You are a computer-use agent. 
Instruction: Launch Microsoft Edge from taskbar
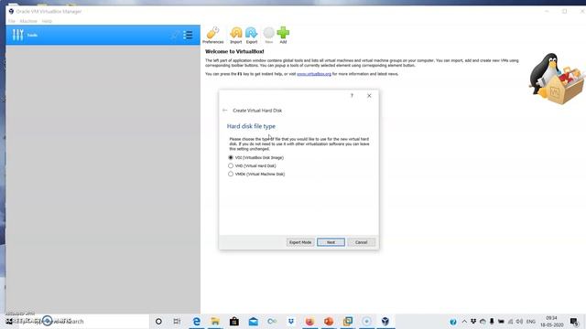[196, 321]
